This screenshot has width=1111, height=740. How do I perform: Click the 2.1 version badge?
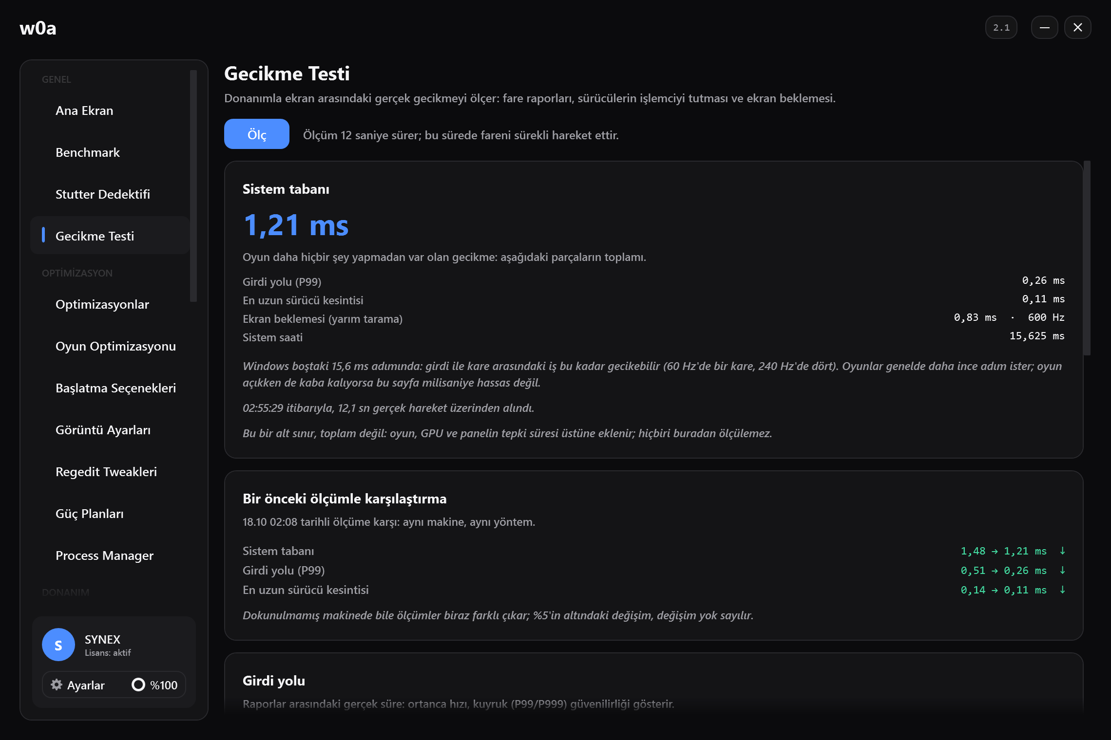(1001, 27)
